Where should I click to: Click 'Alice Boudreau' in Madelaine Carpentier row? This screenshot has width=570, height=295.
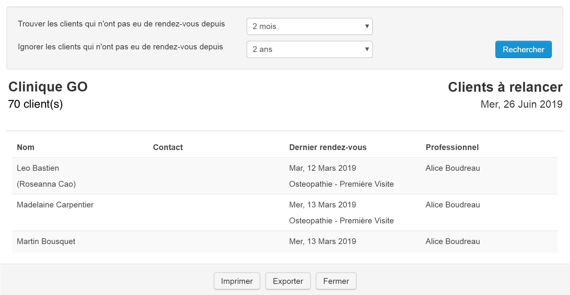point(453,205)
